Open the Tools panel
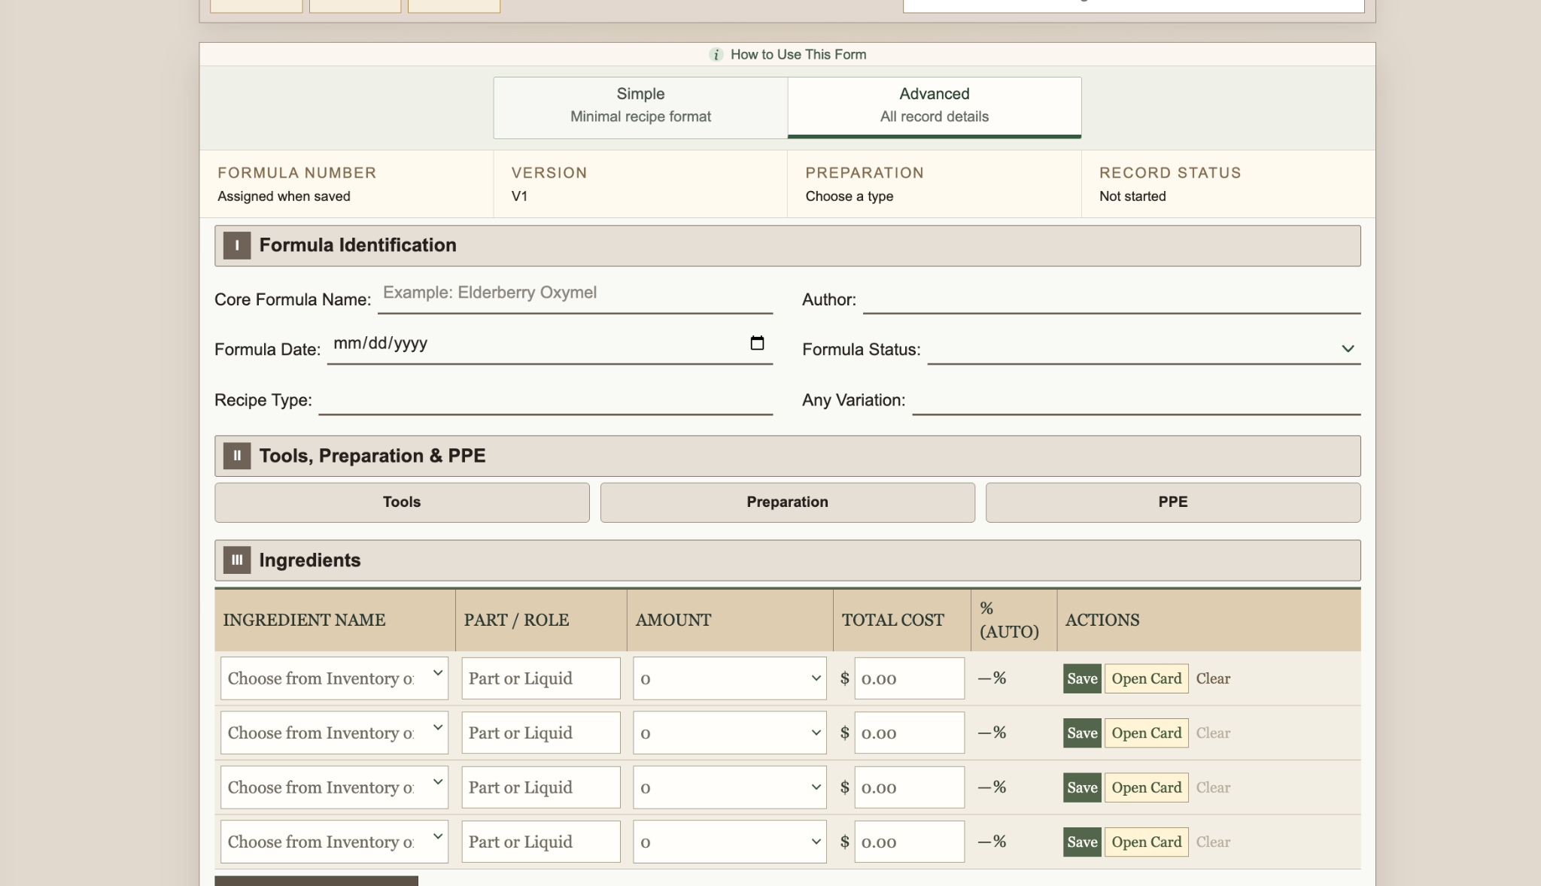Screen dimensions: 1541x886 [402, 502]
